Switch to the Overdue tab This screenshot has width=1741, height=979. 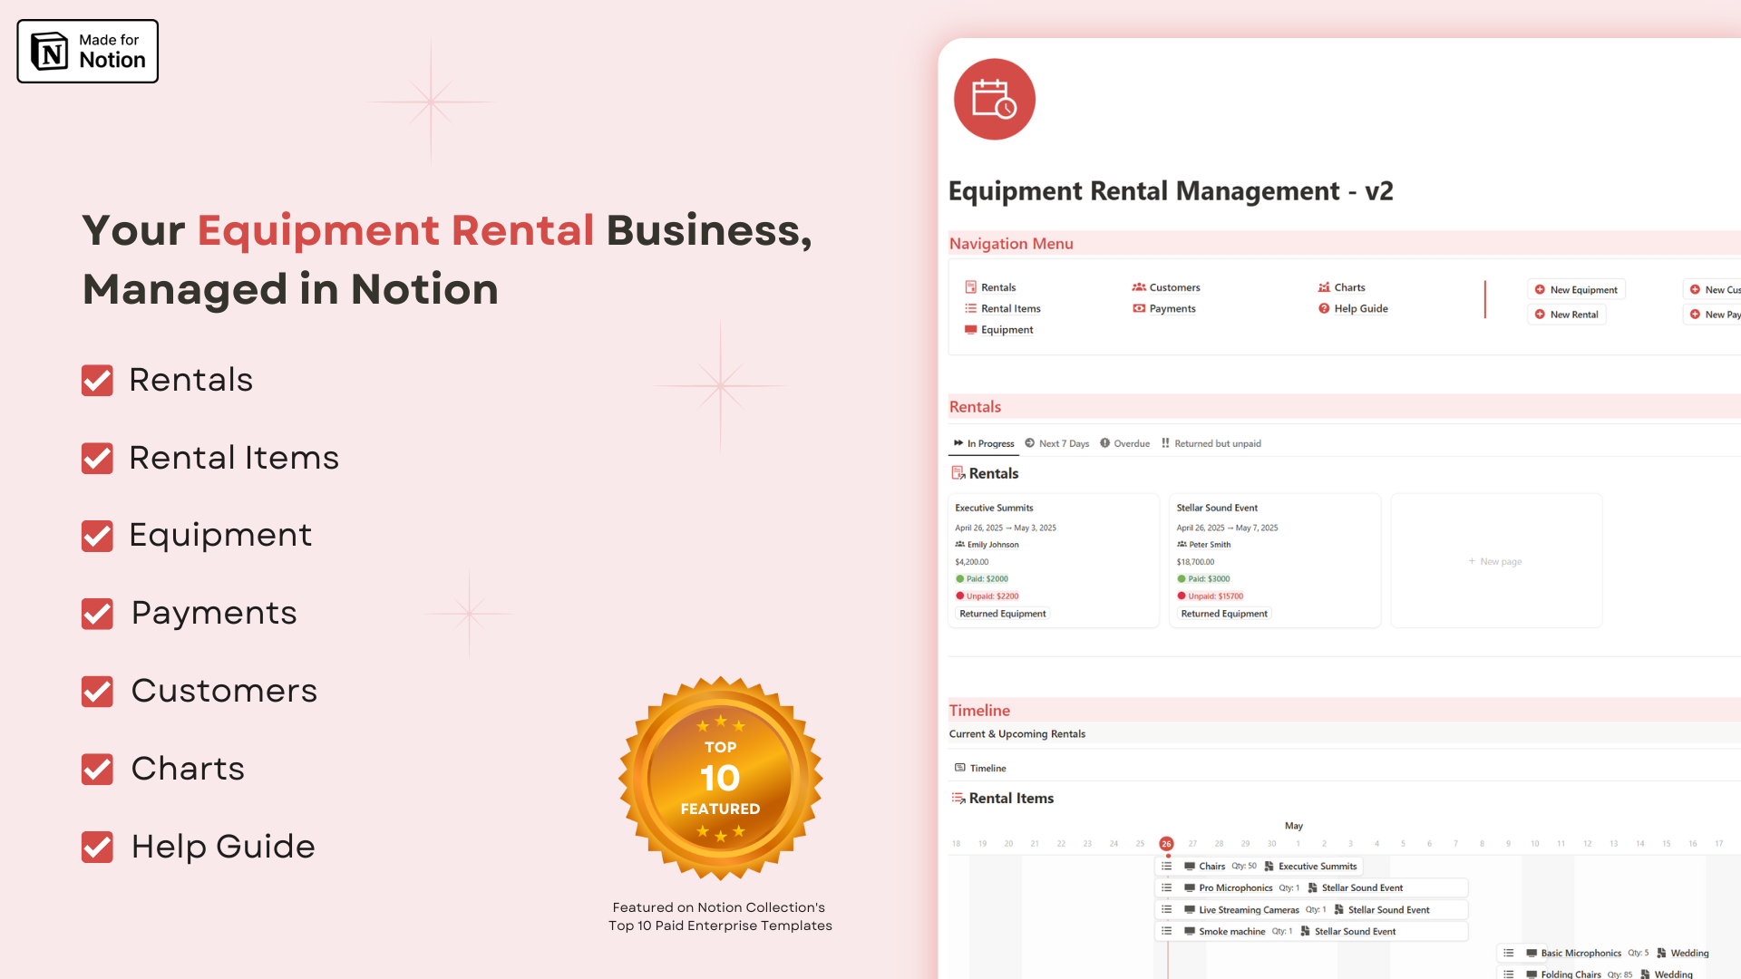pyautogui.click(x=1124, y=443)
